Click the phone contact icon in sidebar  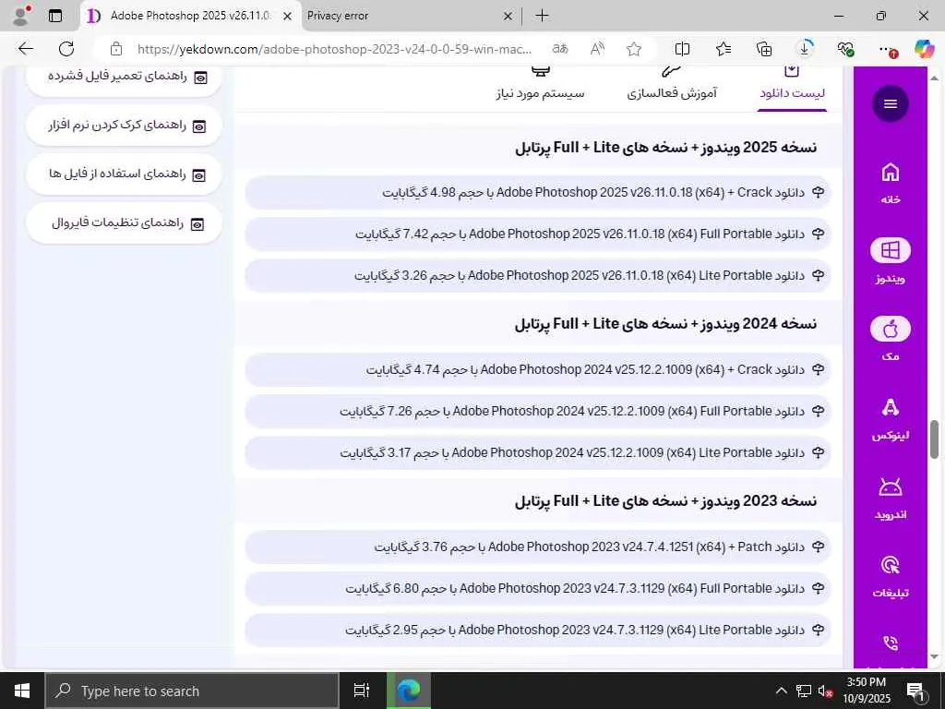(891, 643)
